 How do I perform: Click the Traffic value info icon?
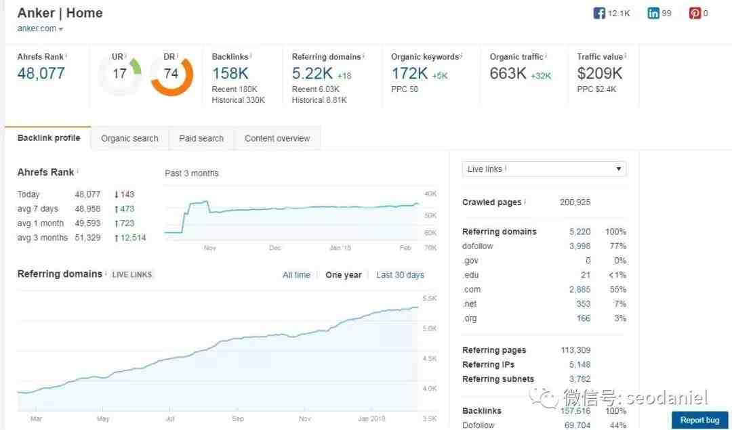click(626, 56)
